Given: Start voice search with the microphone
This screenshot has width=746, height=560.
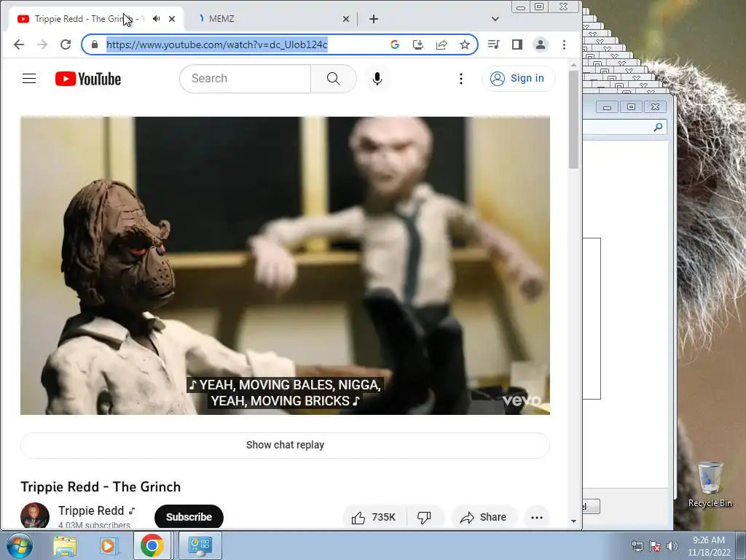Looking at the screenshot, I should point(377,79).
